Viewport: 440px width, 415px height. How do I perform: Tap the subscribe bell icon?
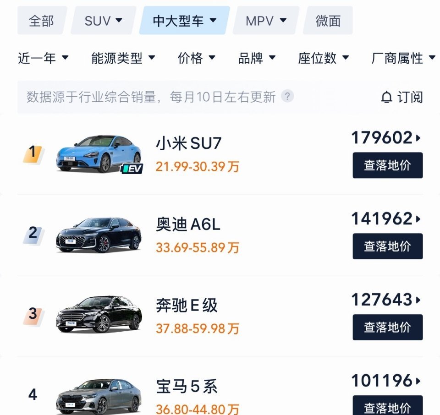point(386,97)
